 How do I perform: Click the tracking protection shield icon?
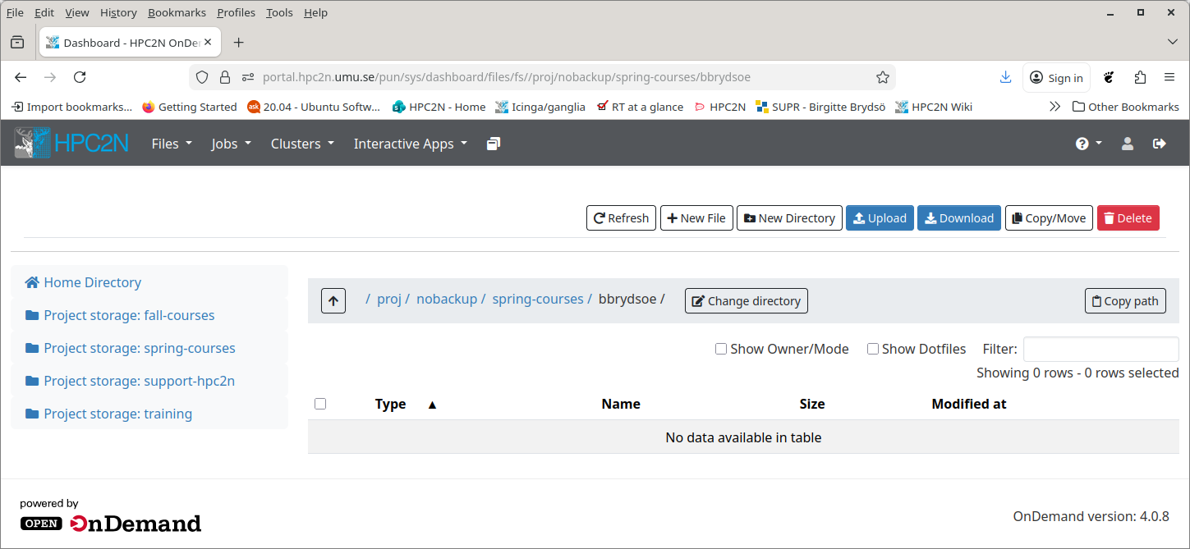pos(201,76)
